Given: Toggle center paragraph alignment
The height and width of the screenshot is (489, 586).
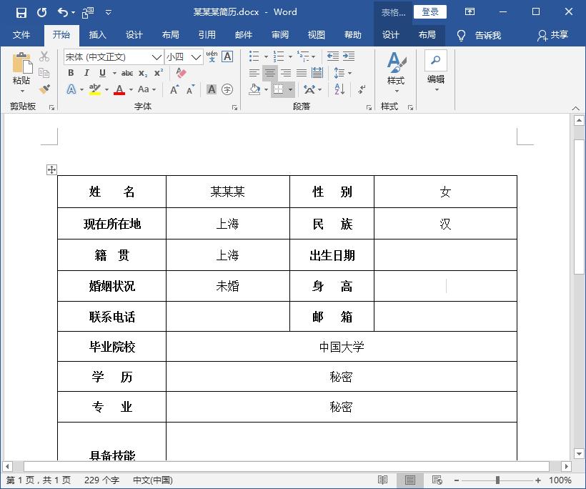Looking at the screenshot, I should 270,73.
